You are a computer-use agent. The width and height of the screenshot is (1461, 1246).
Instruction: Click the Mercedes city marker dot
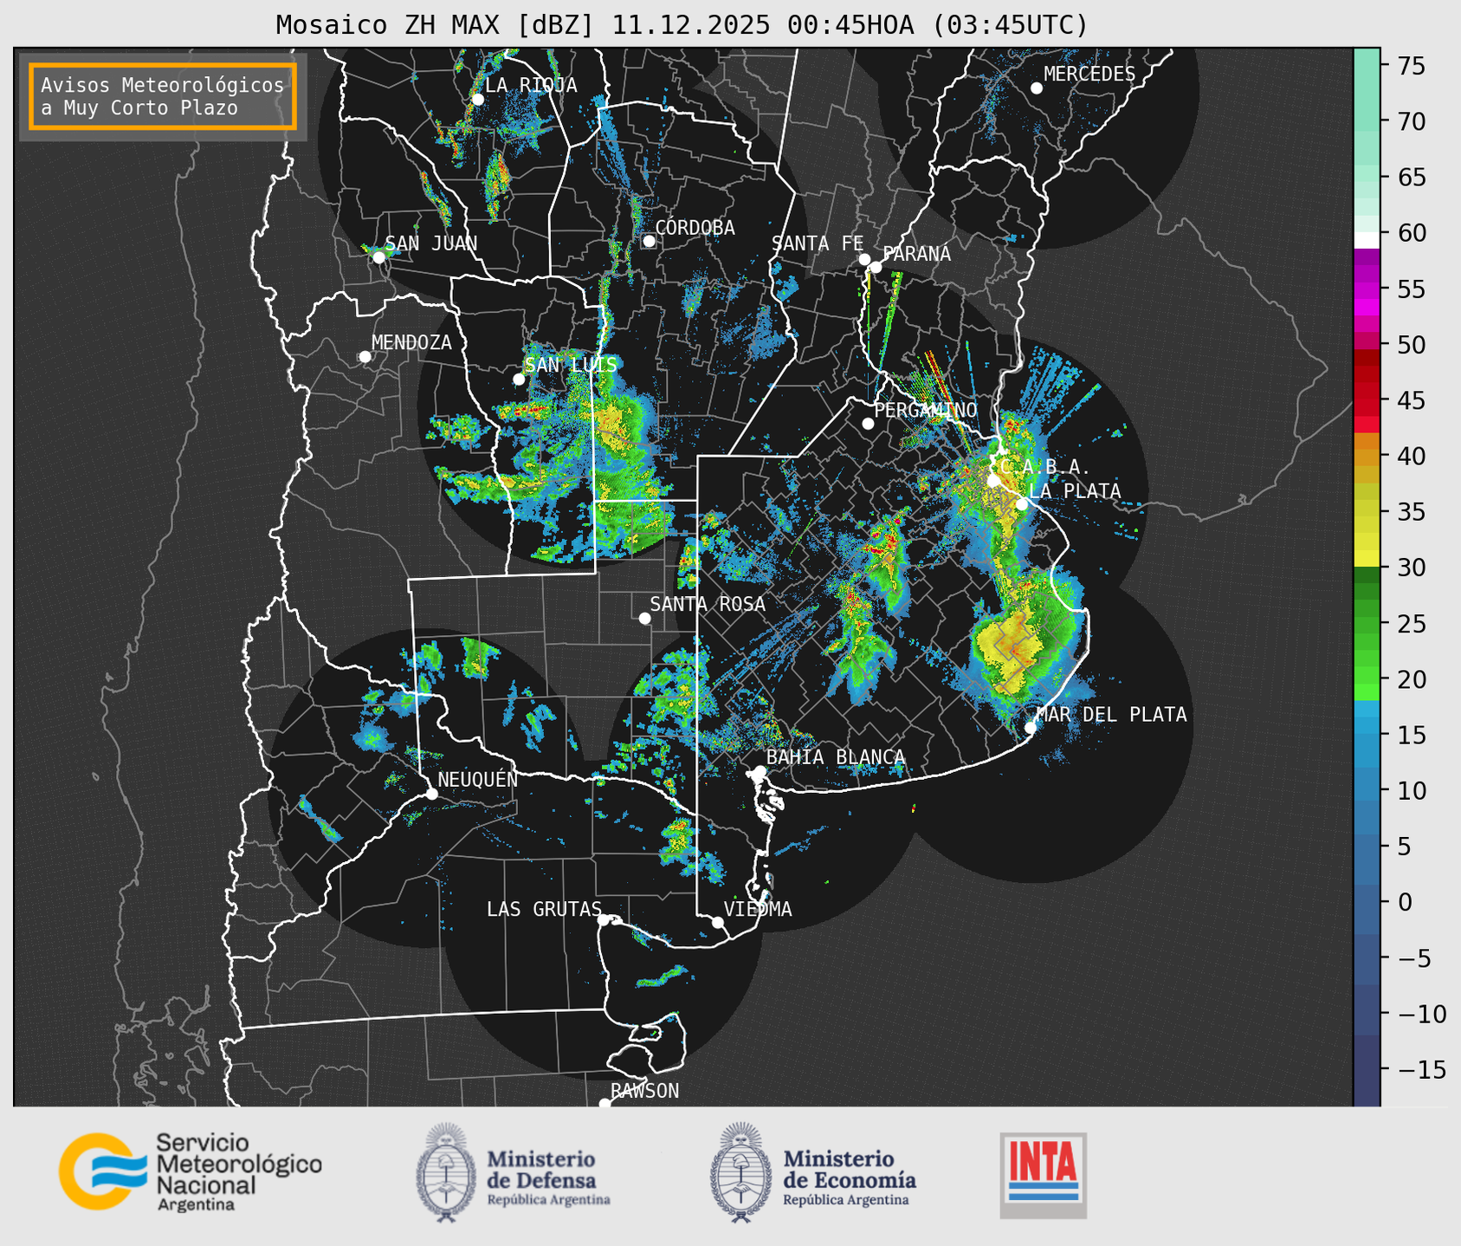click(1037, 88)
